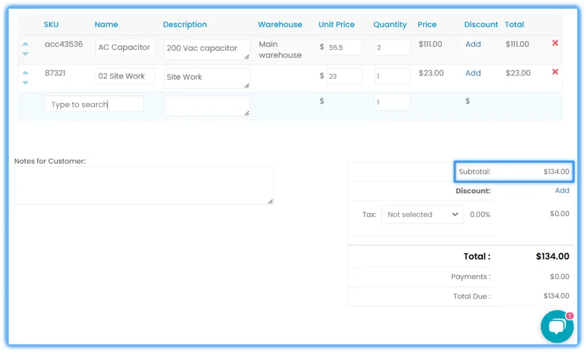Screen dimensions: 586x353
Task: Click the empty description box in new row
Action: click(x=207, y=106)
